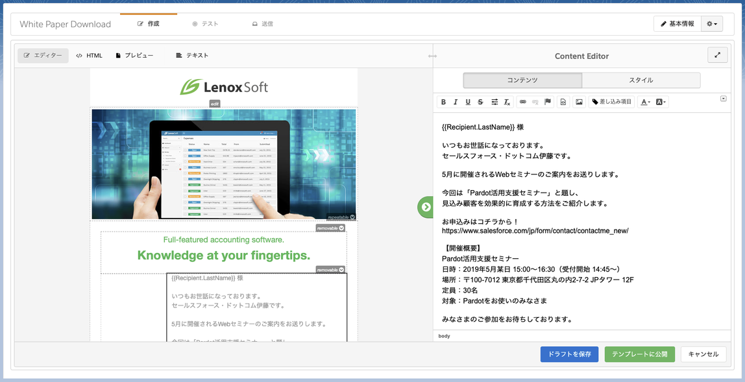
Task: Open the background color dropdown
Action: click(x=661, y=102)
